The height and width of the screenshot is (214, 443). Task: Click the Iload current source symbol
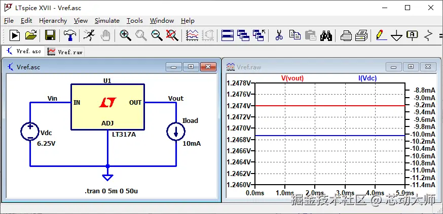(x=176, y=132)
